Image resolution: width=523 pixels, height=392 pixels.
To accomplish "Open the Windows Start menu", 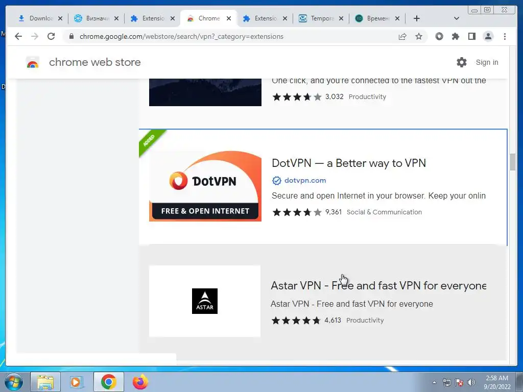I will 14,382.
